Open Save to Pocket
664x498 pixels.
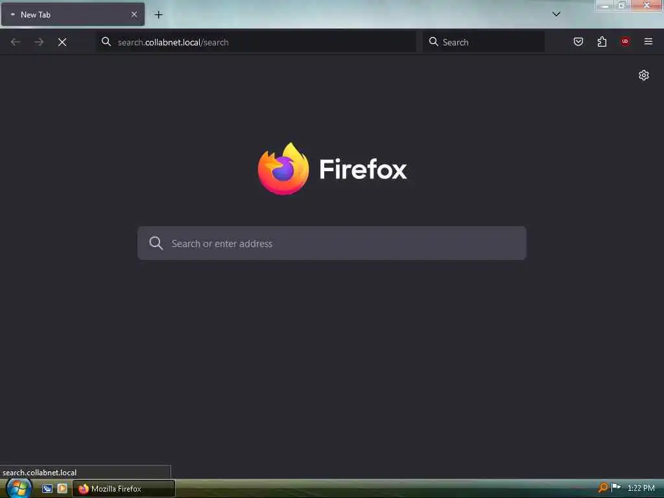578,41
